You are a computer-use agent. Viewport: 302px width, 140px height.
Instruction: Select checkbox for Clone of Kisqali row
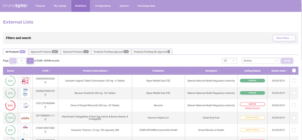[x=294, y=105]
